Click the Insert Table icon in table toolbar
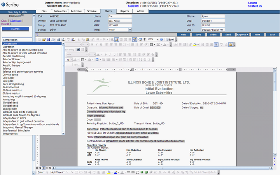This screenshot has width=280, height=175. pyautogui.click(x=97, y=59)
